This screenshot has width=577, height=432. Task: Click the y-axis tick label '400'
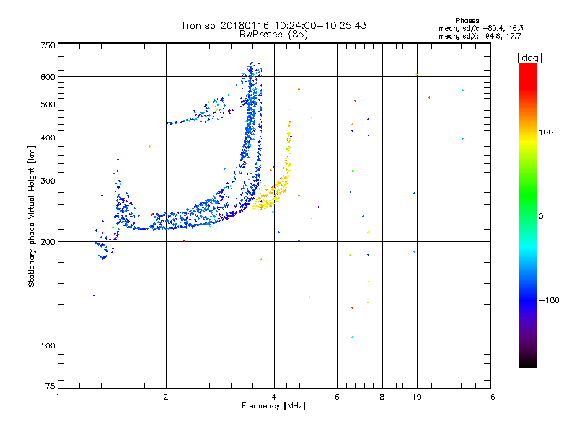(48, 138)
